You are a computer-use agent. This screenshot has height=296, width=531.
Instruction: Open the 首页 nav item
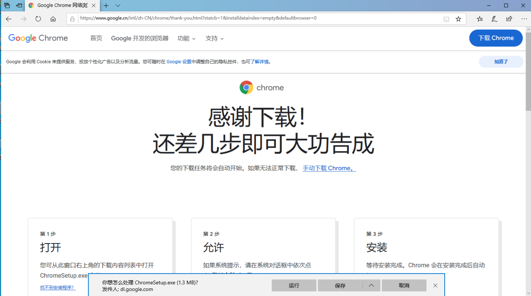click(x=96, y=38)
